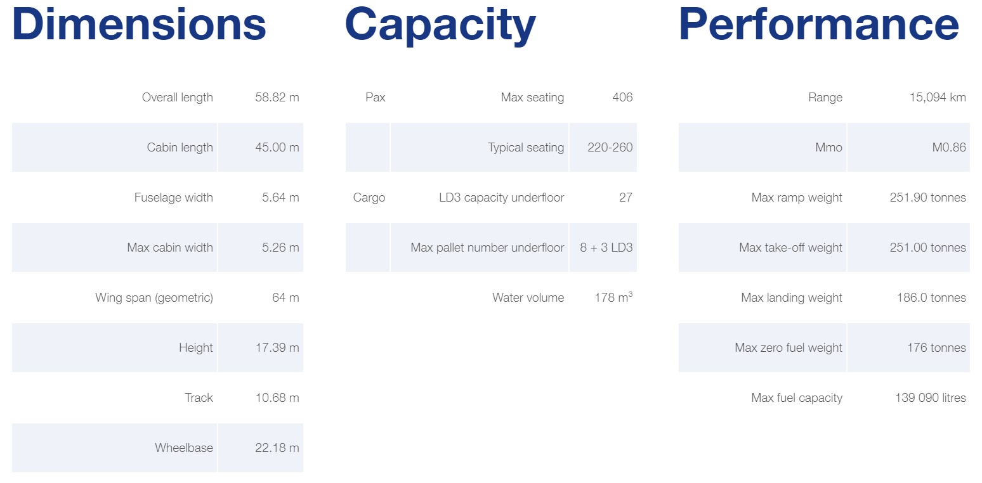Screen dimensions: 982x483
Task: Click the Dimensions heading
Action: click(139, 24)
